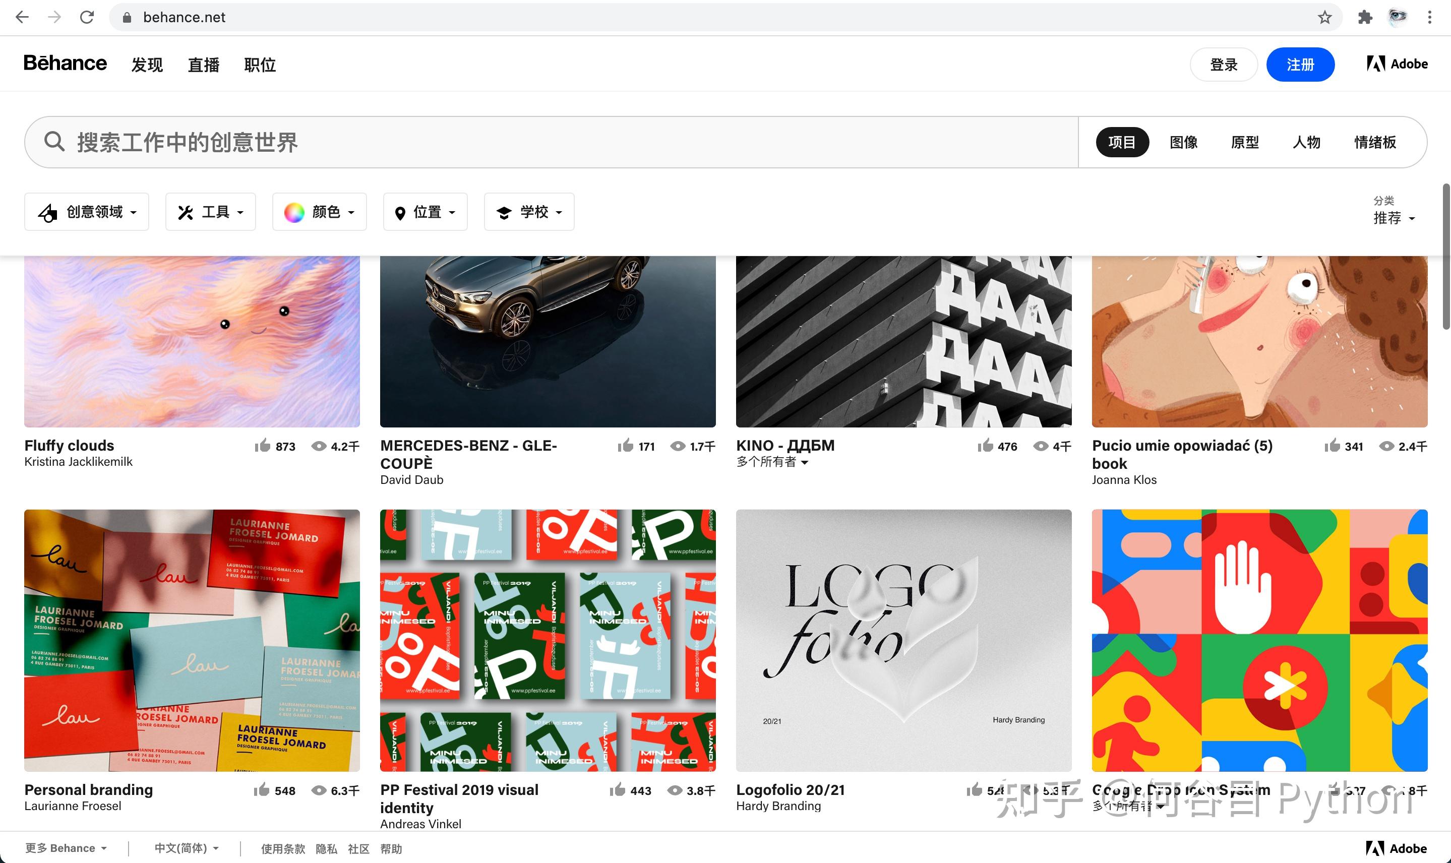Open Chrome three-dot menu
The image size is (1451, 863).
click(x=1429, y=18)
